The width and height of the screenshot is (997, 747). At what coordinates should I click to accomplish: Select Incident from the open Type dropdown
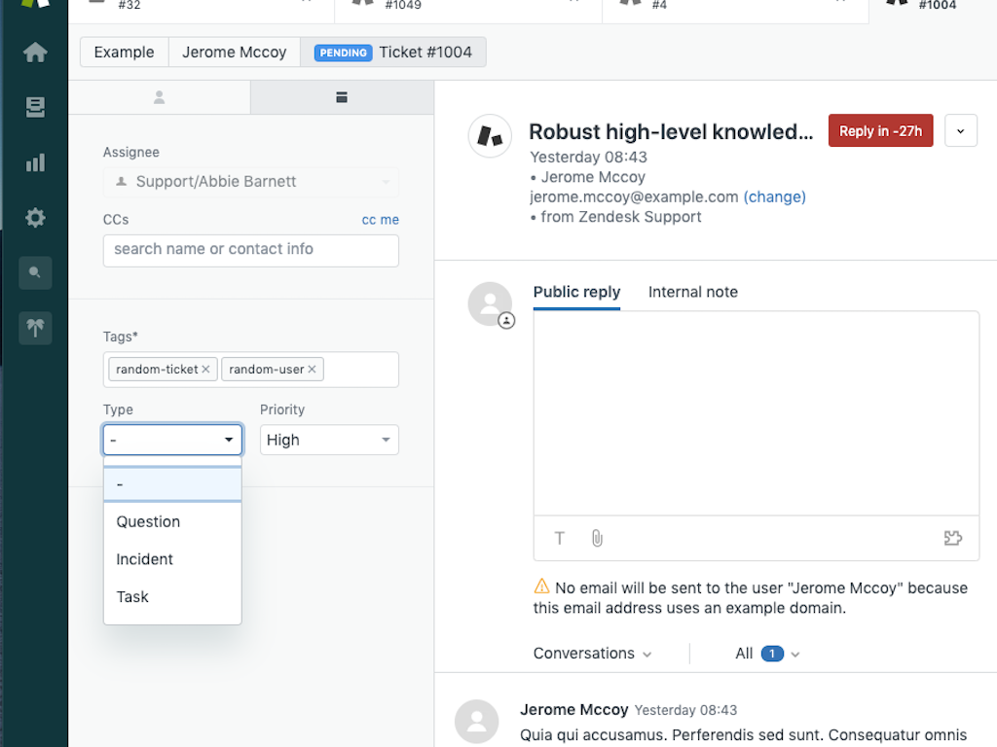[144, 559]
